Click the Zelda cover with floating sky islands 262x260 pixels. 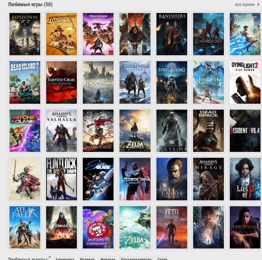[135, 227]
